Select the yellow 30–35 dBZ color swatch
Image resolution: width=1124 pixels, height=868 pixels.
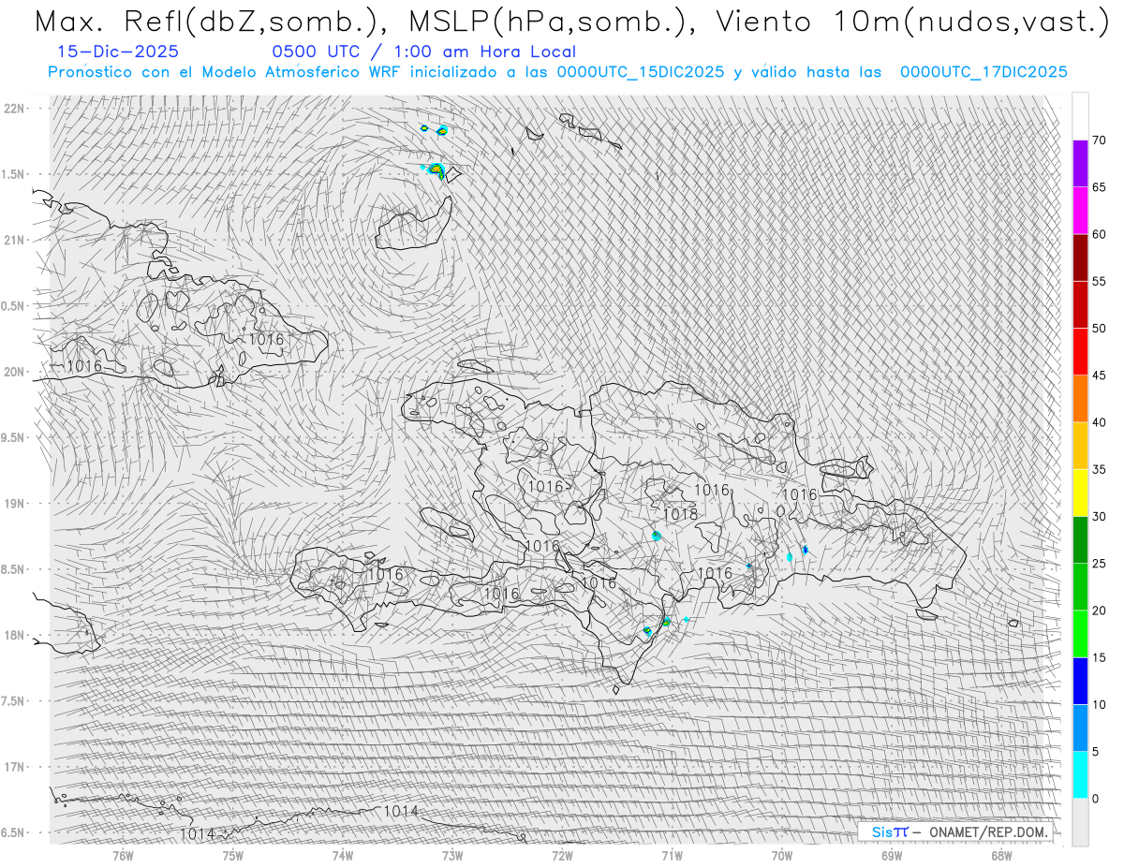[x=1080, y=493]
